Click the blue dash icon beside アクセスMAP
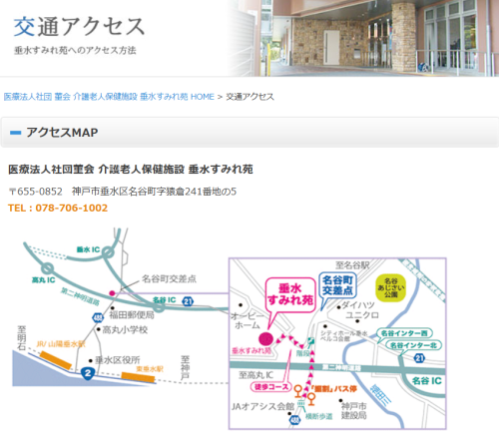Image resolution: width=499 pixels, height=438 pixels. 15,133
